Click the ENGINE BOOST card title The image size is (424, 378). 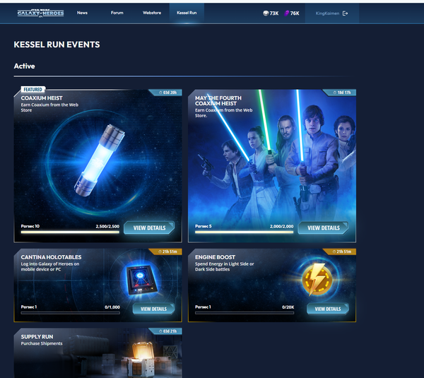215,257
